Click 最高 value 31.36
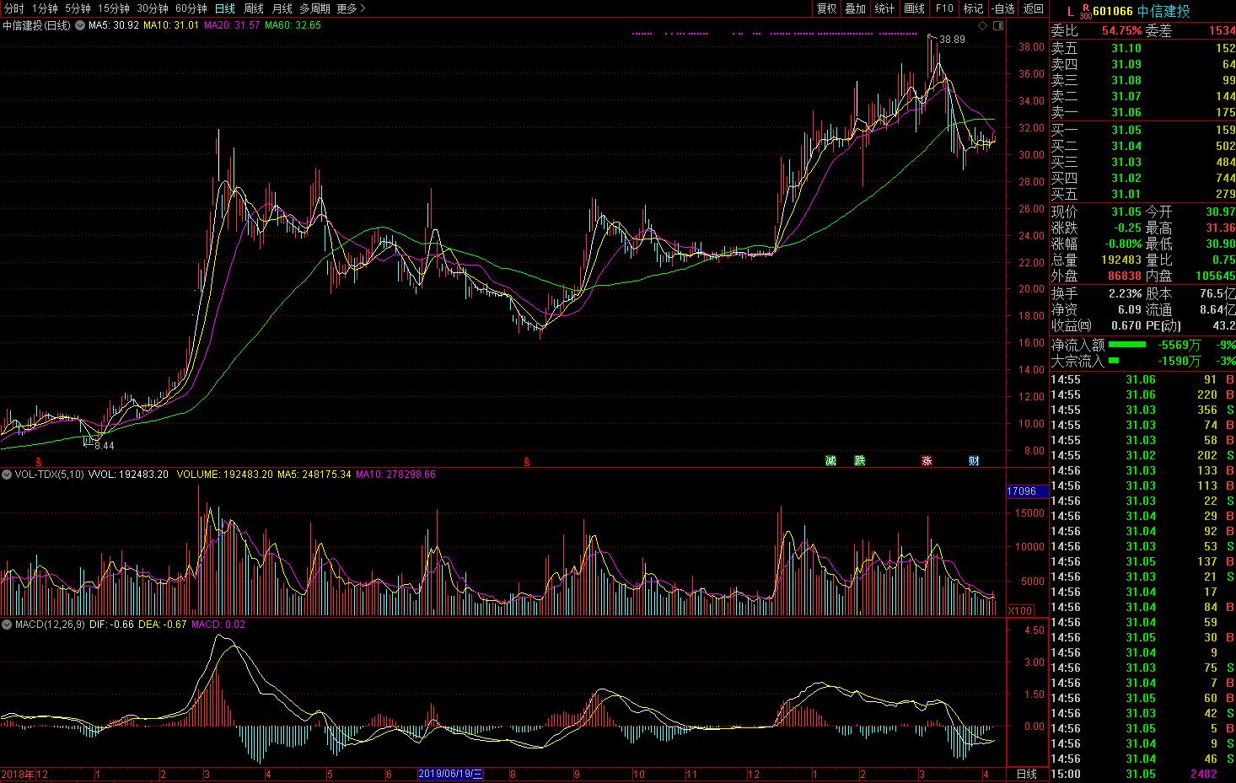The height and width of the screenshot is (783, 1236). pyautogui.click(x=1220, y=228)
